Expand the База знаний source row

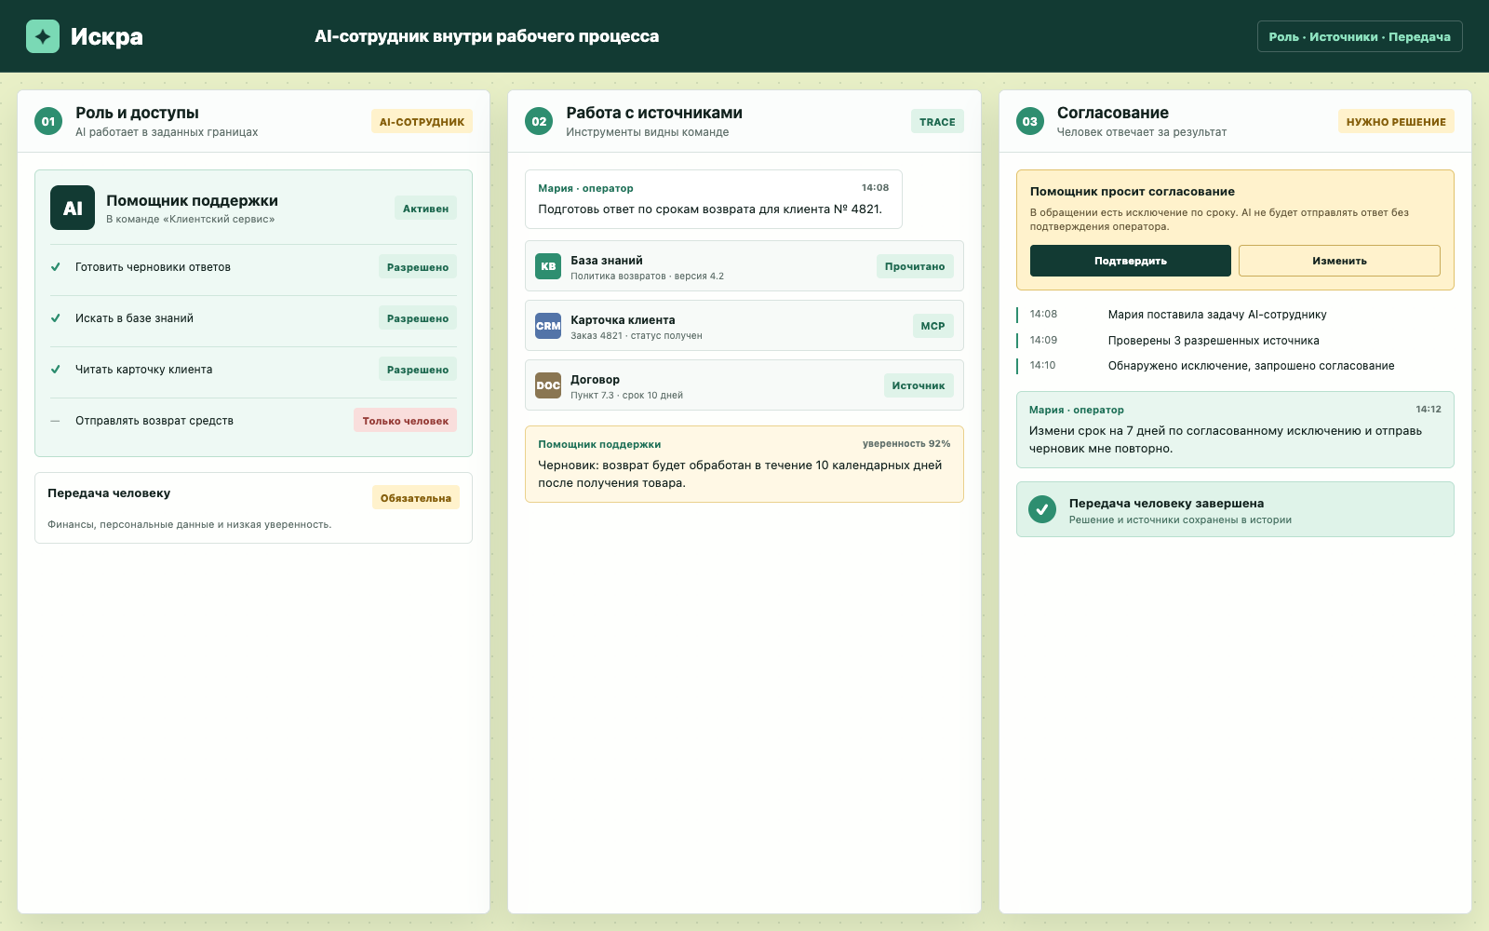[x=744, y=266]
